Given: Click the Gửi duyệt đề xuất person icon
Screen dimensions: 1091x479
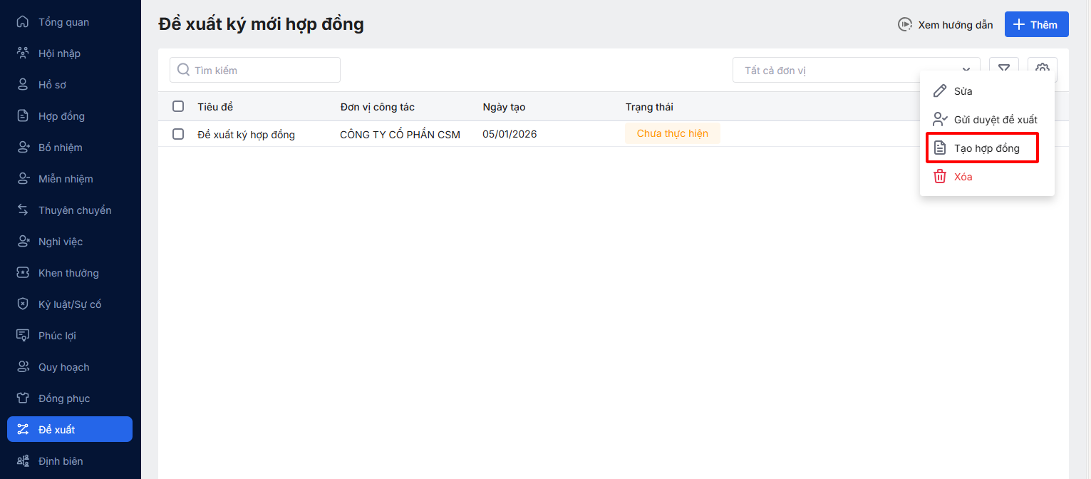Looking at the screenshot, I should (940, 120).
